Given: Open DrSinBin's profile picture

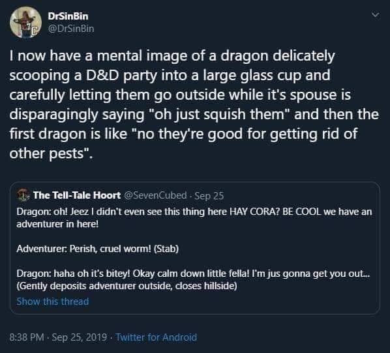Looking at the screenshot, I should point(25,22).
